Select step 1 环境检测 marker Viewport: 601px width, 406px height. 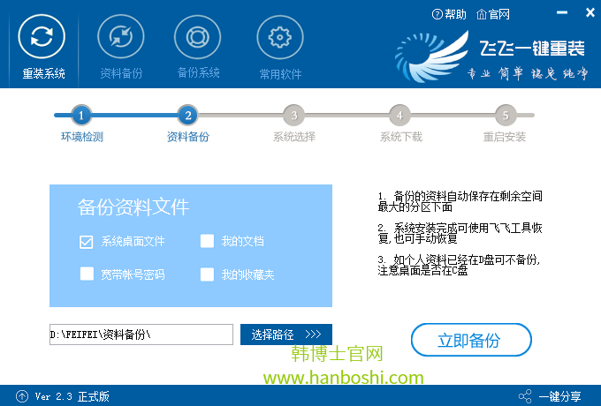[x=81, y=115]
